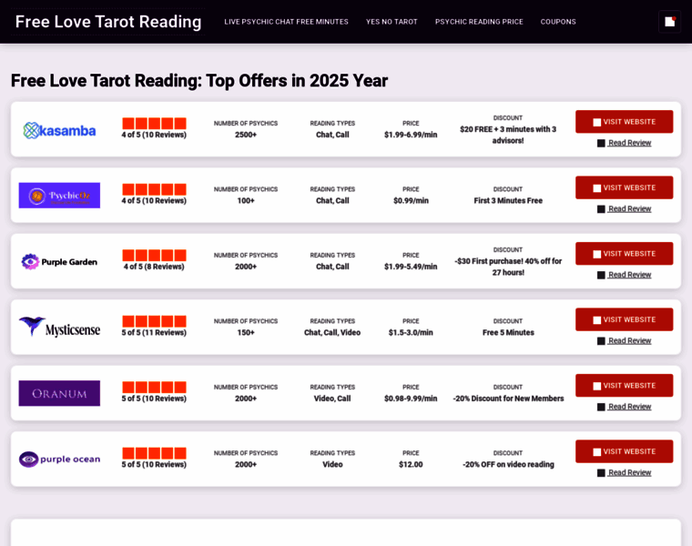Click '-20% Discount for New Members' text
692x546 pixels.
(508, 399)
